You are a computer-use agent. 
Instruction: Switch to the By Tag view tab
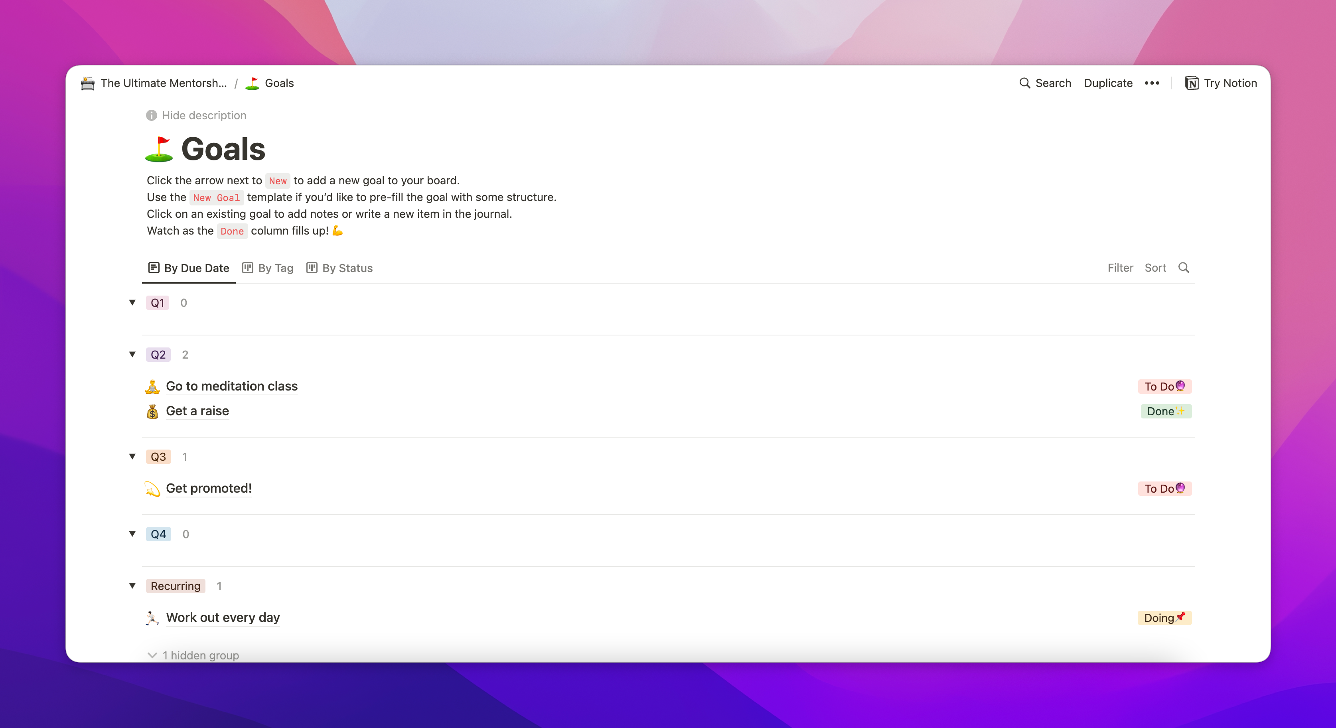[268, 268]
